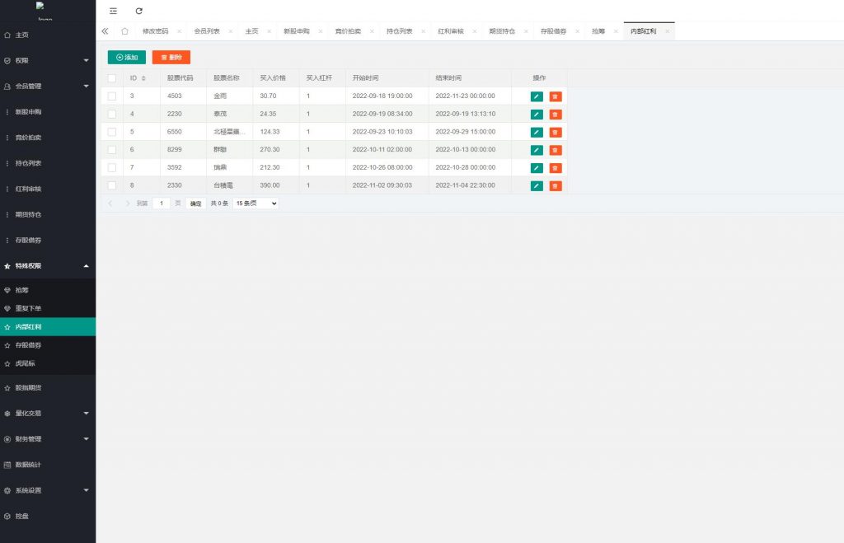This screenshot has height=543, width=844.
Task: Check the checkbox for row ID 4
Action: [x=112, y=114]
